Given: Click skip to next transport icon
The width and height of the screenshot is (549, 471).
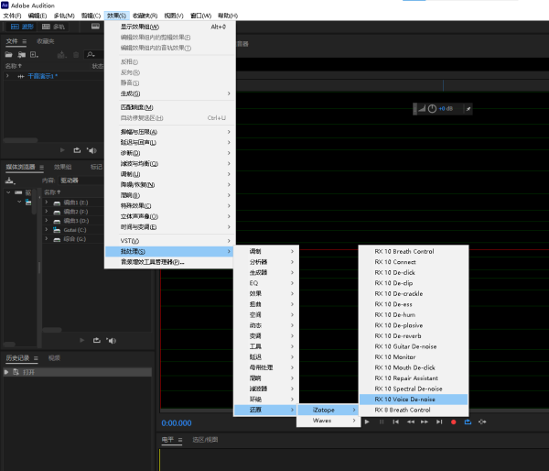Looking at the screenshot, I should (438, 422).
